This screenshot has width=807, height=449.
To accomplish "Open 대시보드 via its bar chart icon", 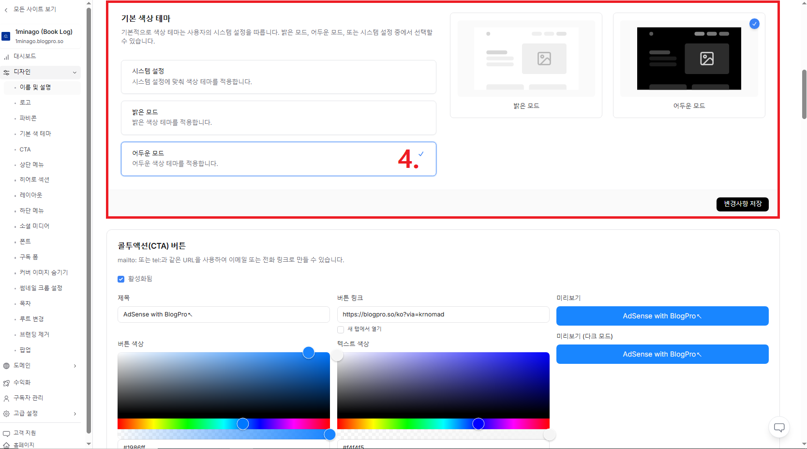I will [6, 57].
